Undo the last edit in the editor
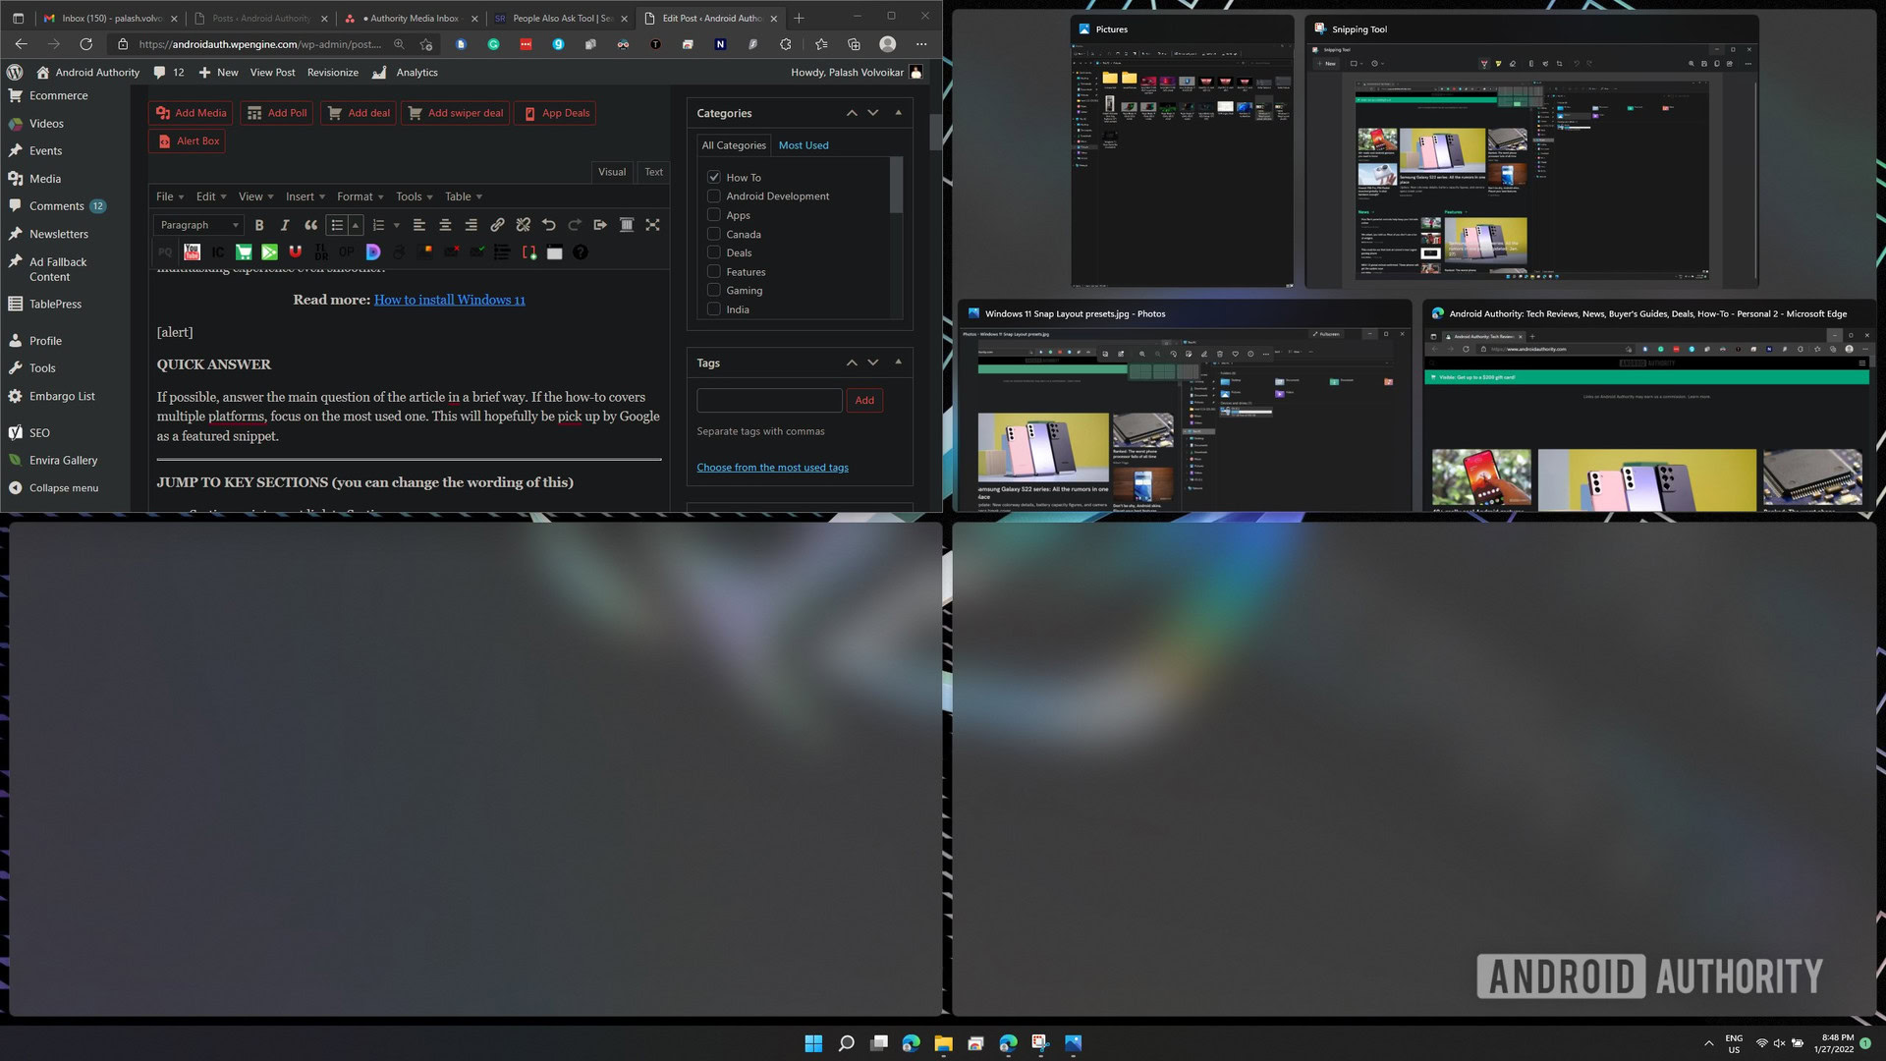This screenshot has width=1886, height=1061. (x=548, y=225)
